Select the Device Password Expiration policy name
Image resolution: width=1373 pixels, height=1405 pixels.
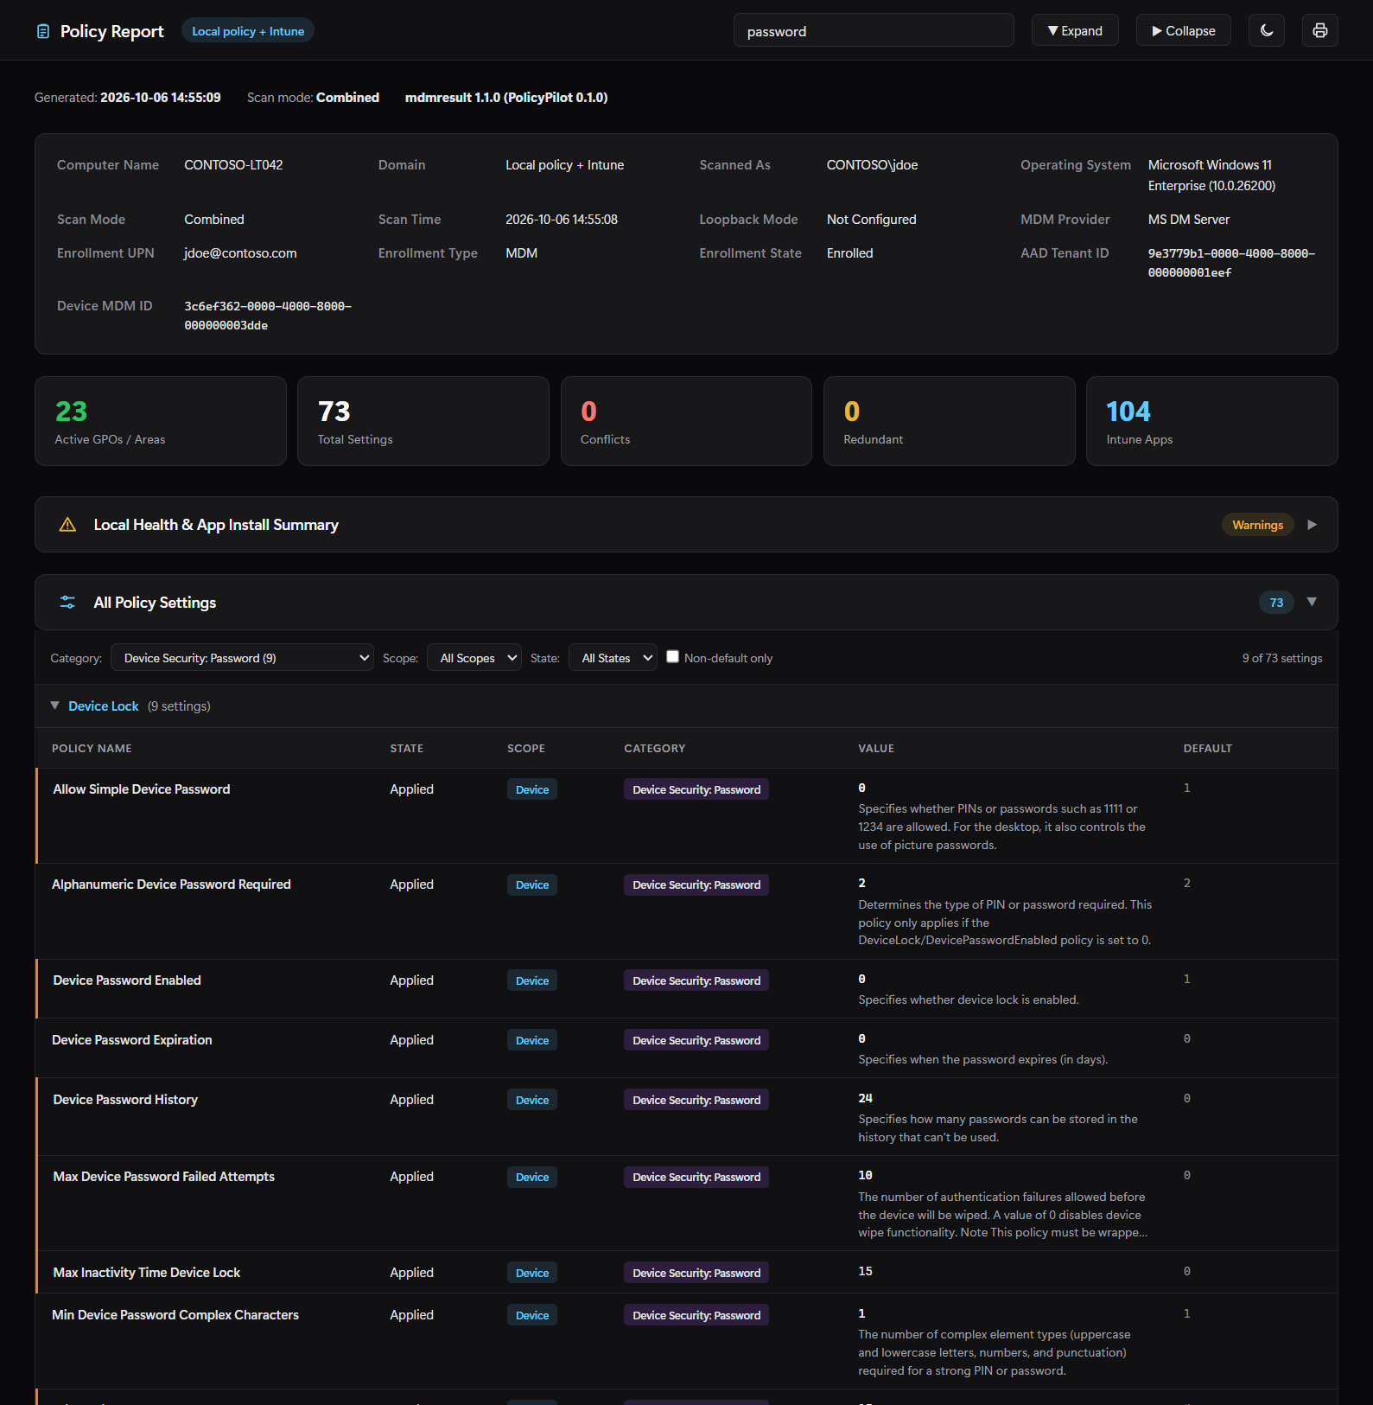[x=132, y=1040]
